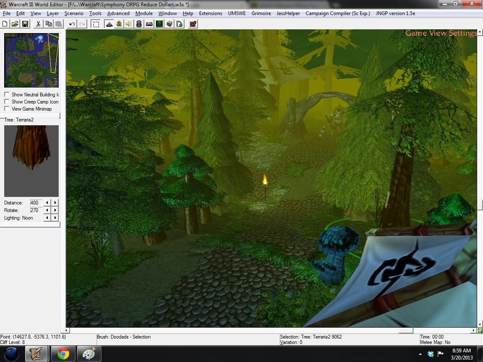Open a map with the folder icon
This screenshot has width=483, height=362.
15,24
